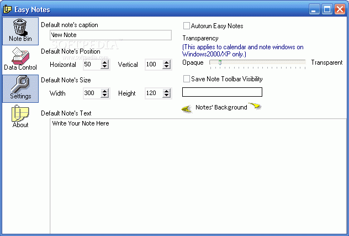
Task: Focus the Default note's caption field
Action: (x=110, y=35)
